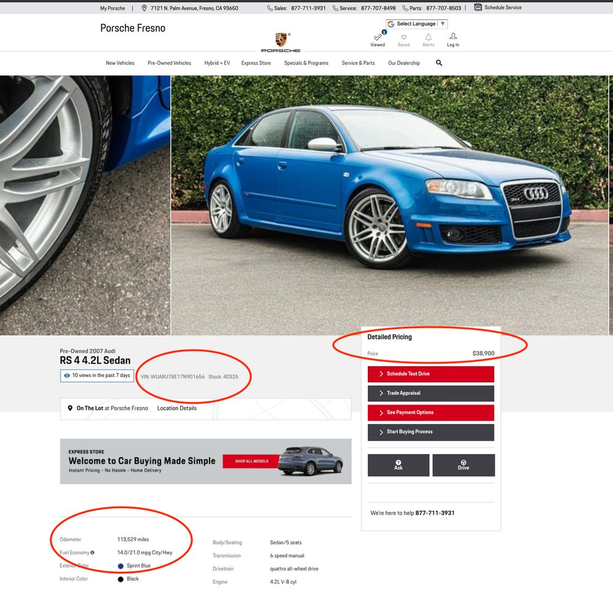Open the Select Language dropdown

click(417, 24)
